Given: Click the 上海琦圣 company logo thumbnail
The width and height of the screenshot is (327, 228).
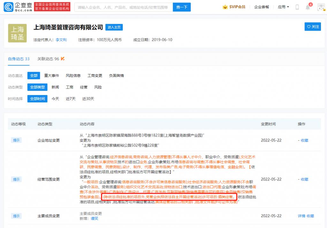Looking at the screenshot, I should click(x=17, y=33).
